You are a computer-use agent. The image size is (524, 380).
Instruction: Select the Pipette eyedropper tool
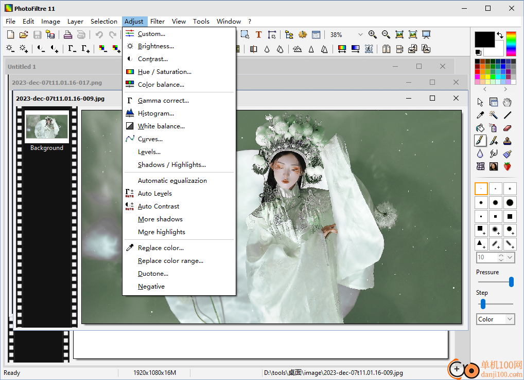(480, 115)
